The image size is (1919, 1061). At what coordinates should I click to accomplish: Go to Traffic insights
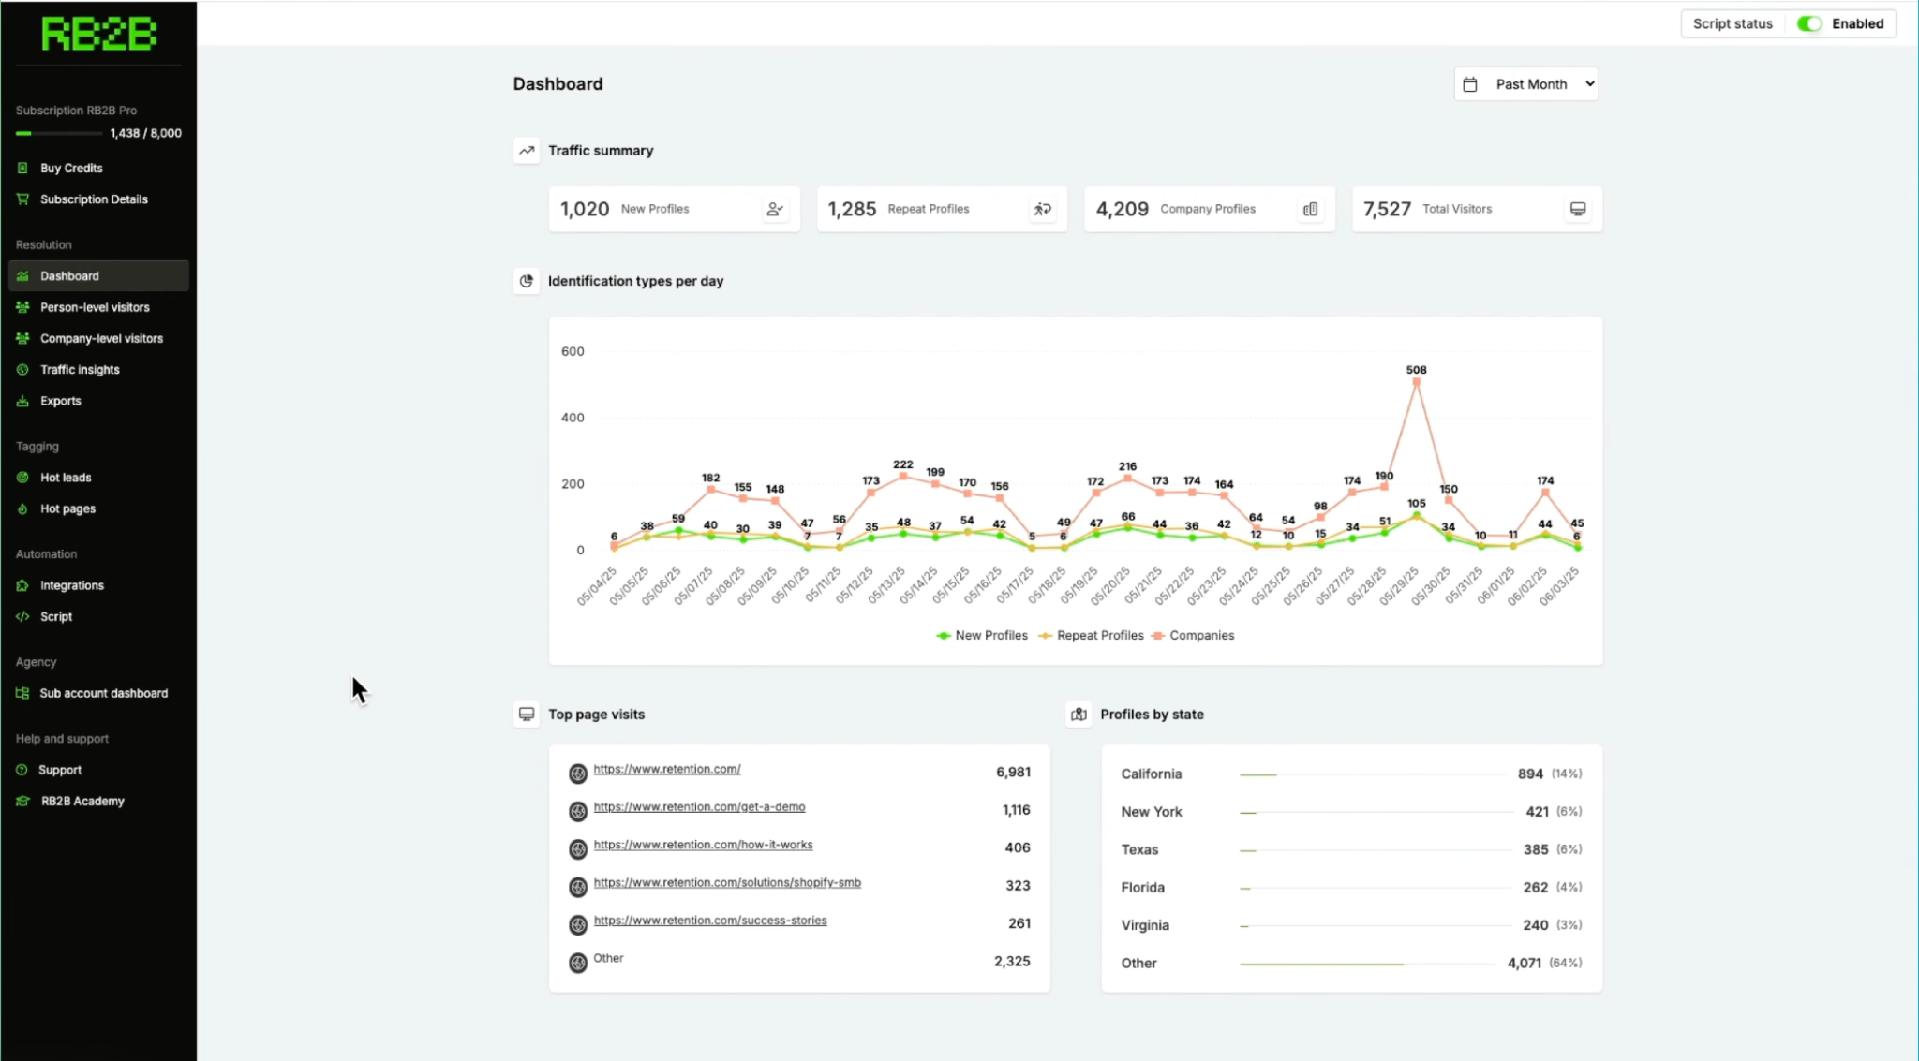(98, 369)
